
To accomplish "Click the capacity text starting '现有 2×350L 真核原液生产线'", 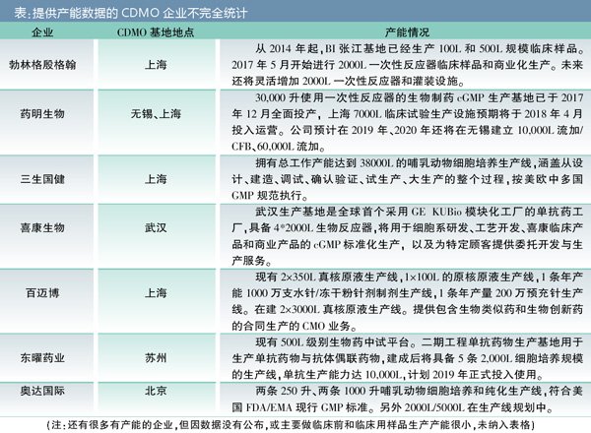I will pyautogui.click(x=408, y=301).
